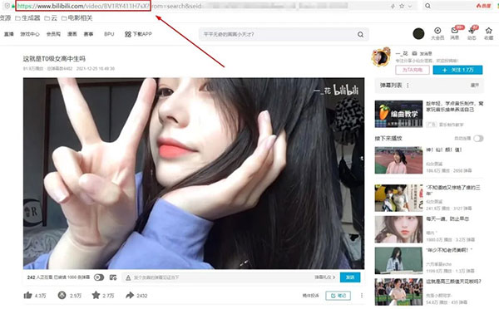Expand the 弹幕礼仪 arrow link
Screen dimensions: 499x309
click(325, 277)
